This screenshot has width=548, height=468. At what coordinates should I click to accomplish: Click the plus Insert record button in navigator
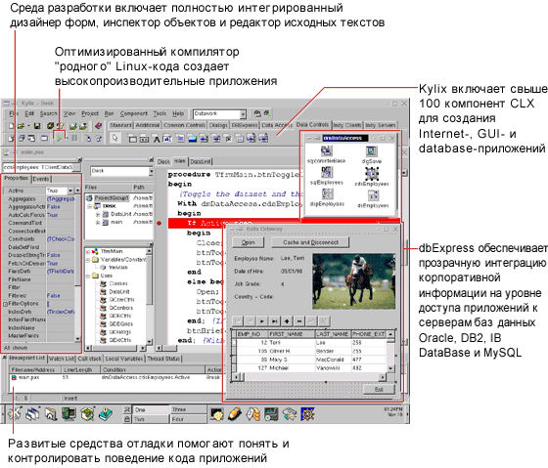coord(287,321)
